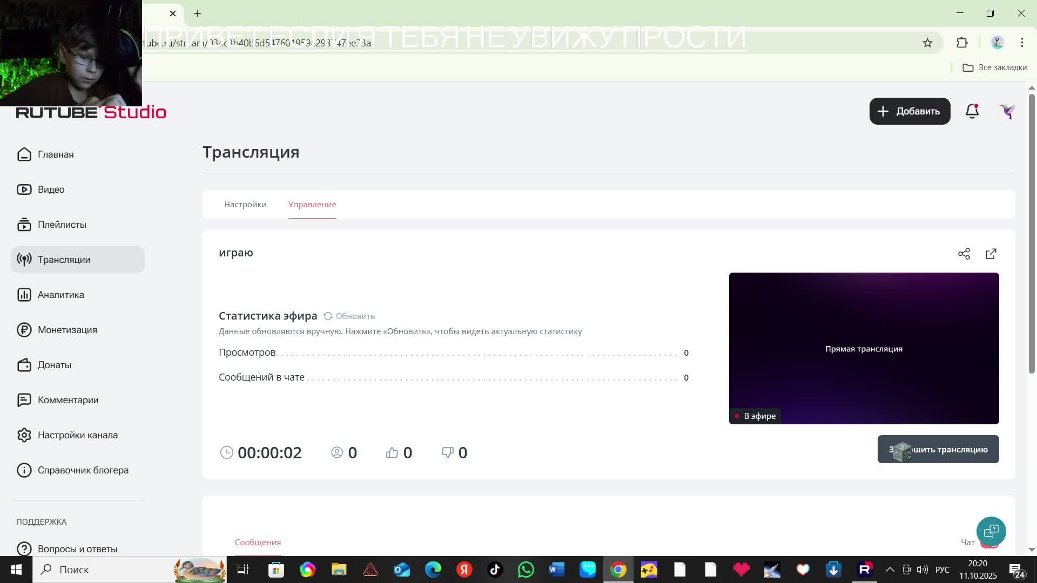The height and width of the screenshot is (583, 1037).
Task: Click the page vertical scrollbar
Action: (x=1032, y=232)
